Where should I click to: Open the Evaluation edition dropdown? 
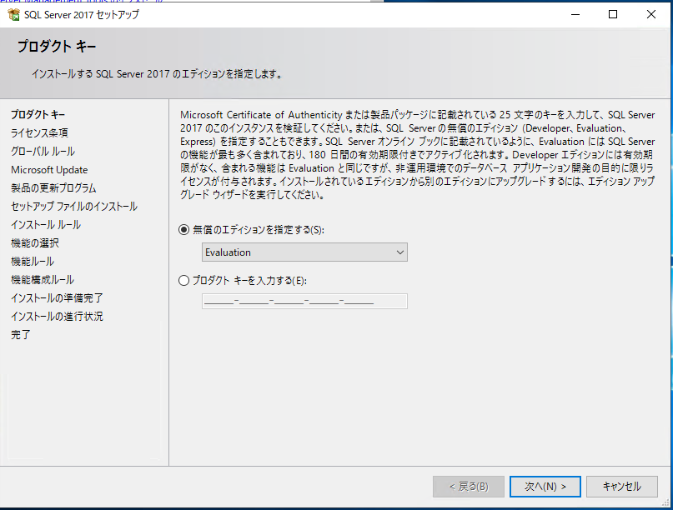[304, 252]
